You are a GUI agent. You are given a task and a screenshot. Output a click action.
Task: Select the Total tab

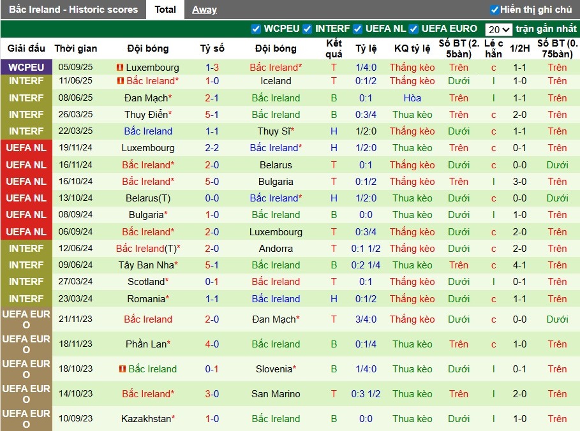[165, 10]
